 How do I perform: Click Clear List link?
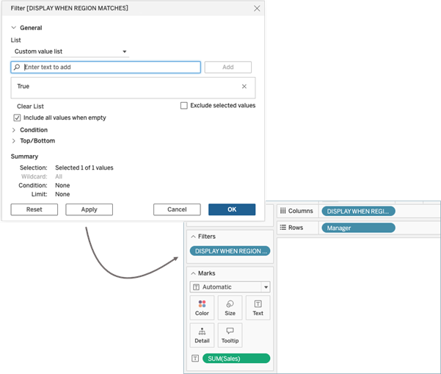click(x=30, y=107)
